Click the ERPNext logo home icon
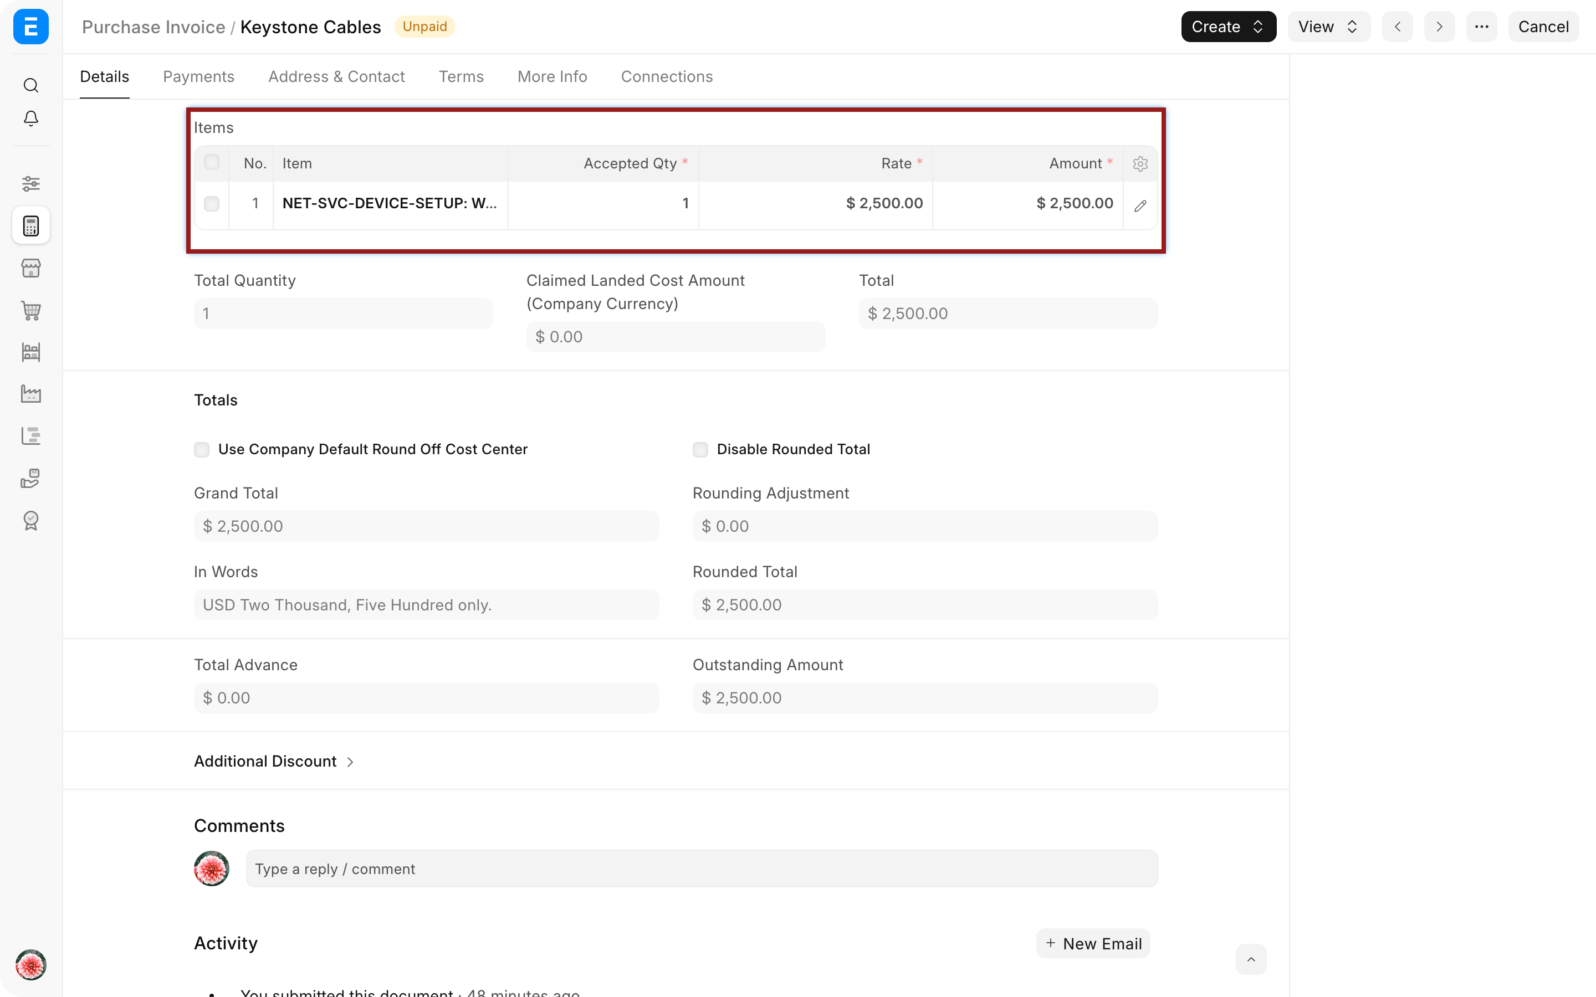 point(31,27)
